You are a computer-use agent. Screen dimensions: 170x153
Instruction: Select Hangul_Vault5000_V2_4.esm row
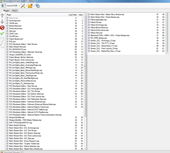click(45, 55)
